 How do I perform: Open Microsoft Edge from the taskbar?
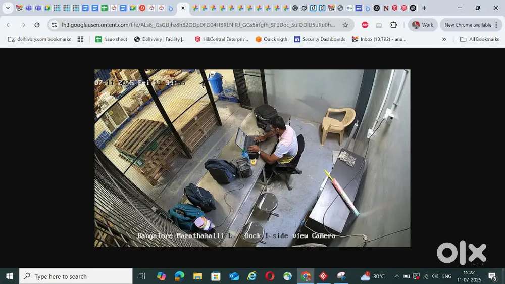[179, 276]
